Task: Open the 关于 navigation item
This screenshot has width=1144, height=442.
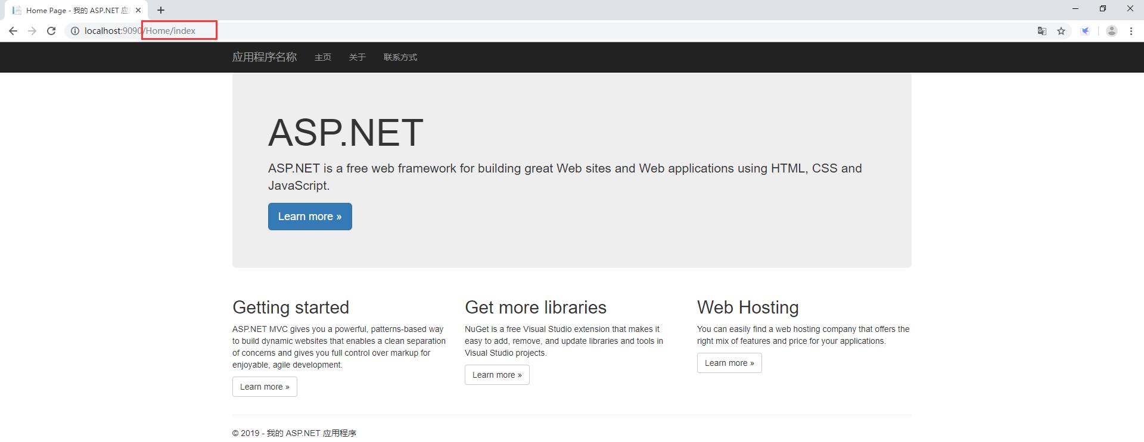Action: tap(357, 57)
